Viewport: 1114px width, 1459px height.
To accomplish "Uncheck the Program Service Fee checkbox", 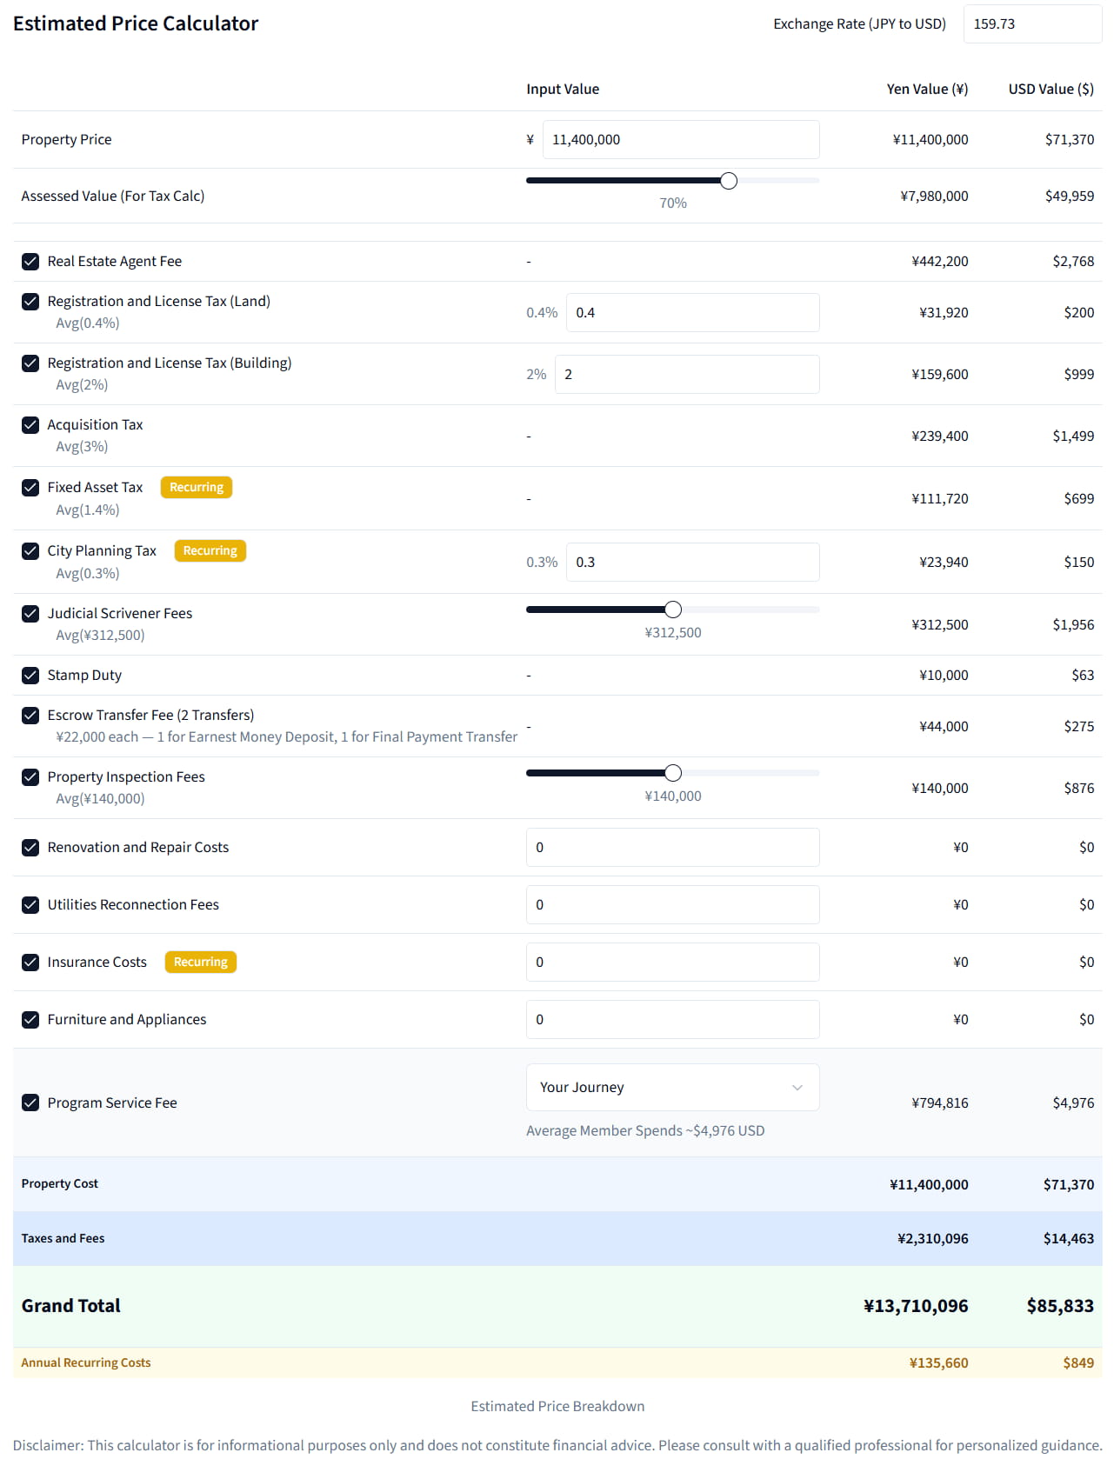I will (x=30, y=1103).
